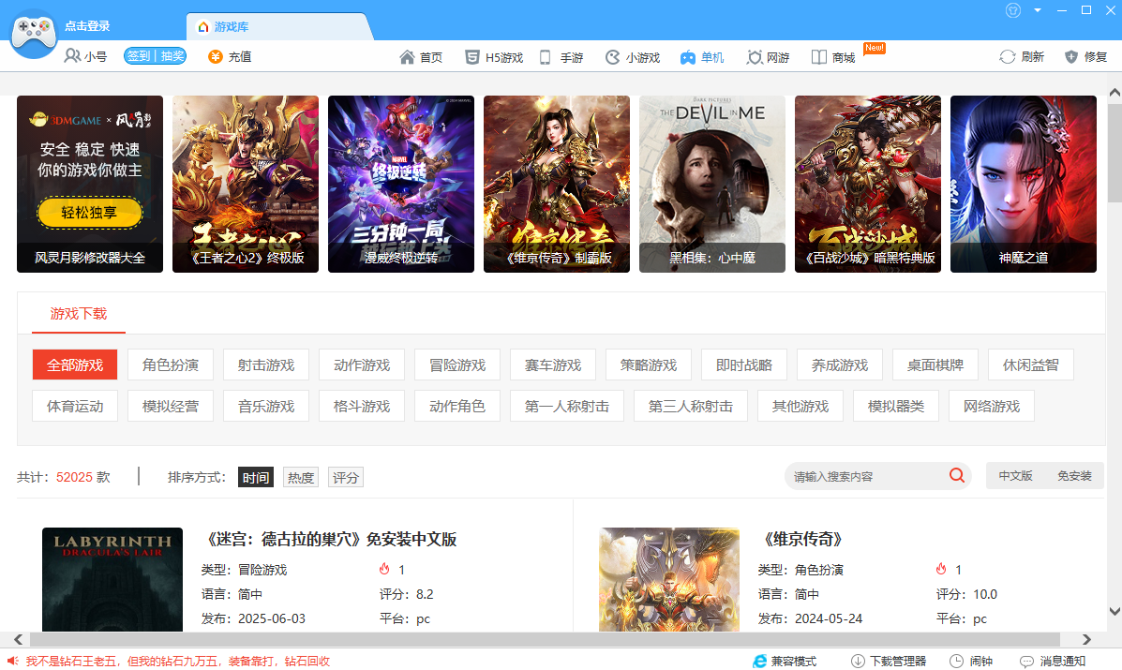The width and height of the screenshot is (1122, 670).
Task: Filter by 中文版
Action: pyautogui.click(x=1015, y=475)
